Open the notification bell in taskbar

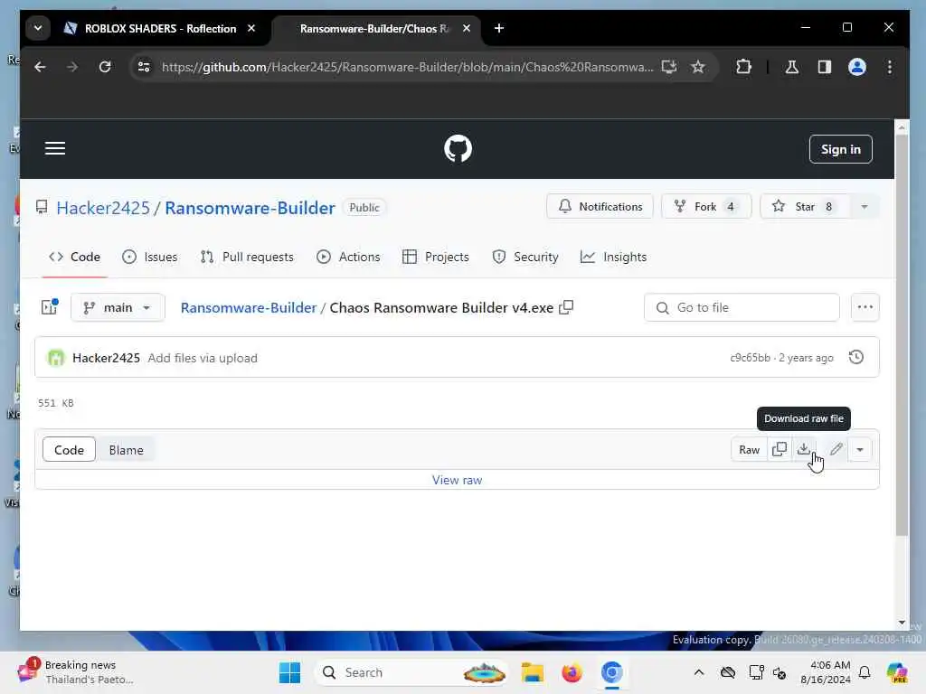[x=865, y=672]
